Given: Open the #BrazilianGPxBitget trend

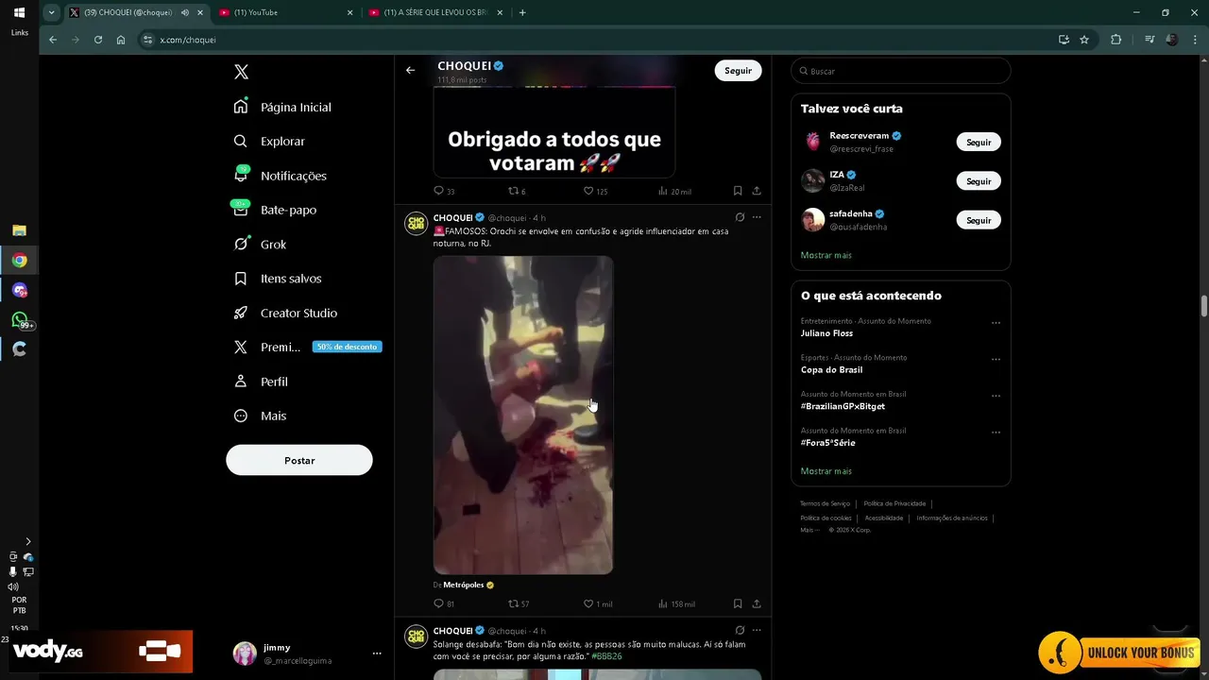Looking at the screenshot, I should tap(843, 406).
